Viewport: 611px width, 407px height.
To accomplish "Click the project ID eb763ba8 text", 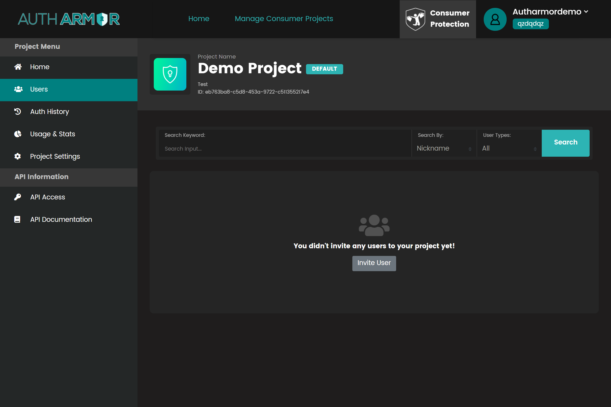I will click(253, 92).
